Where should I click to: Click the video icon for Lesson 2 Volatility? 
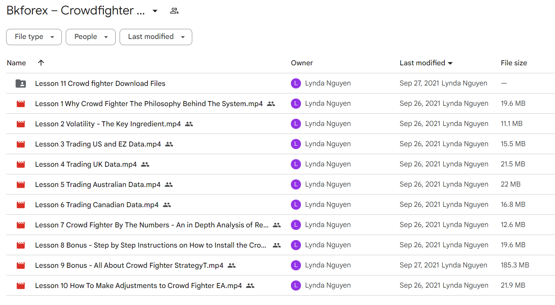click(21, 124)
